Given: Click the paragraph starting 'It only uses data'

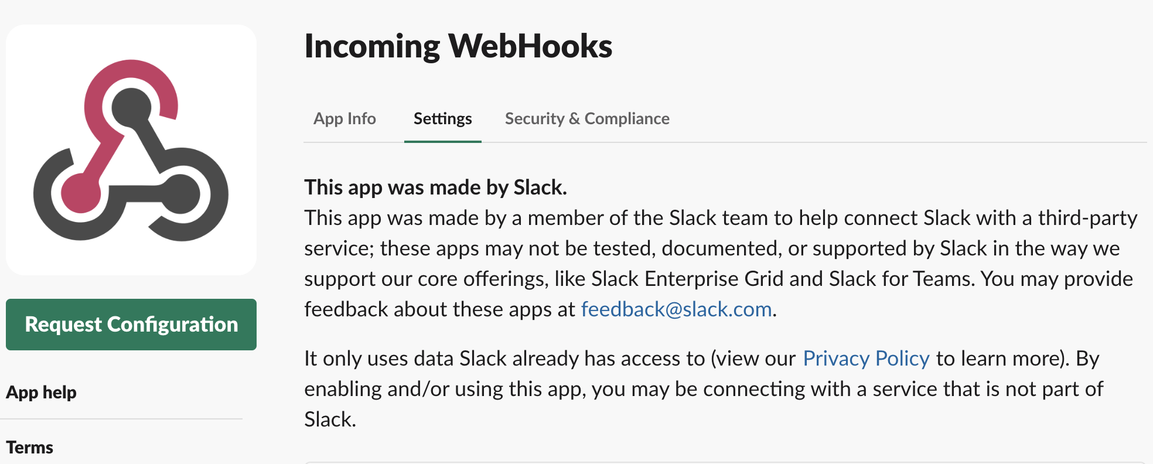Looking at the screenshot, I should pyautogui.click(x=703, y=388).
